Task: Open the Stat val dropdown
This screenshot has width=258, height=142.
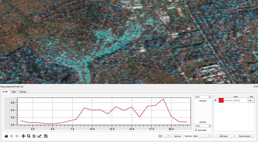Action: (251, 100)
